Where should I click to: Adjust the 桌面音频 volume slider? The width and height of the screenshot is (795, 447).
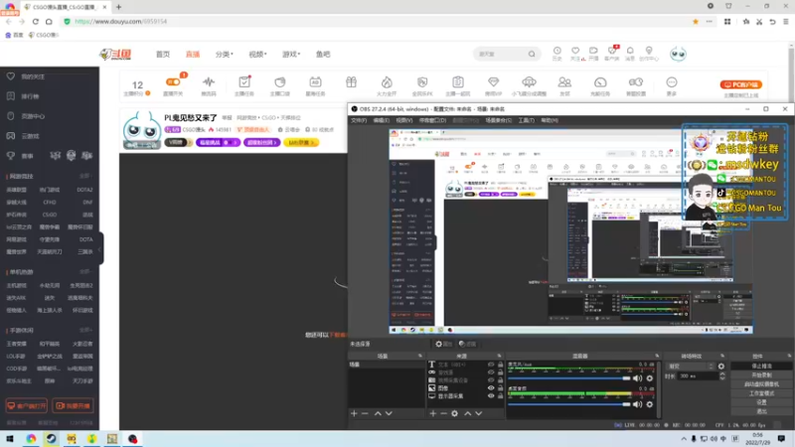click(569, 404)
